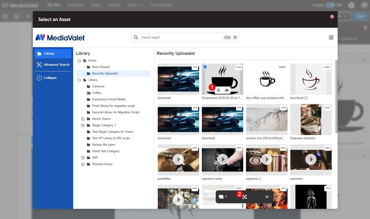Click the 'download (7)' file name
The height and width of the screenshot is (219, 370).
(x=299, y=98)
